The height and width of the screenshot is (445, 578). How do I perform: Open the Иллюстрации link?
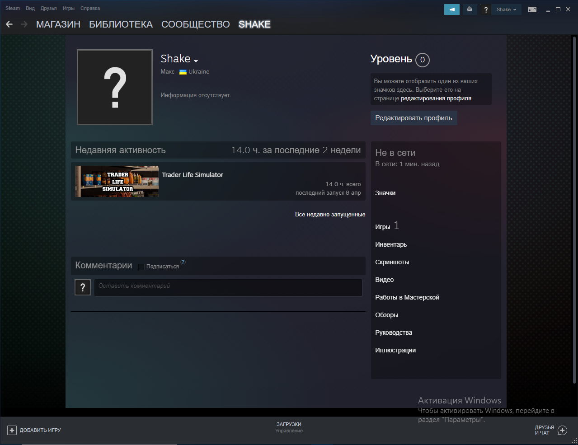coord(395,350)
